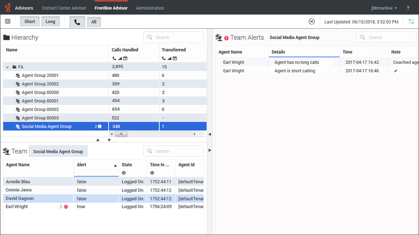
Task: Pause dashboard updates with pause icon
Action: click(x=312, y=21)
